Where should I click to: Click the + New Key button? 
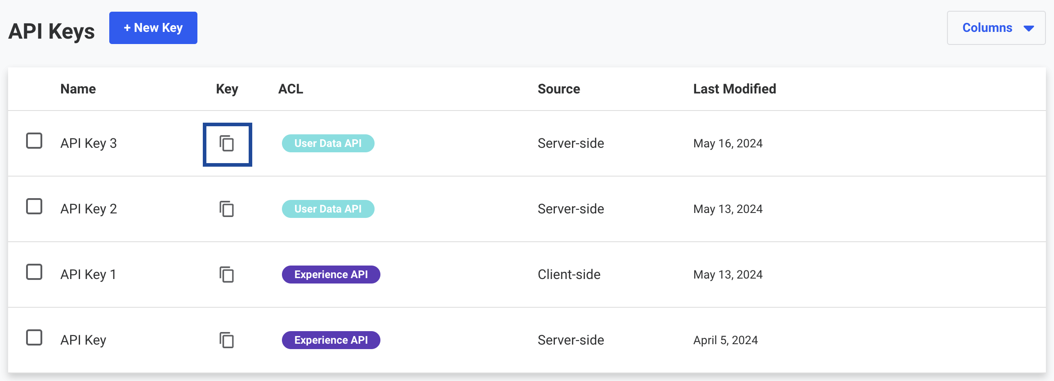point(153,28)
